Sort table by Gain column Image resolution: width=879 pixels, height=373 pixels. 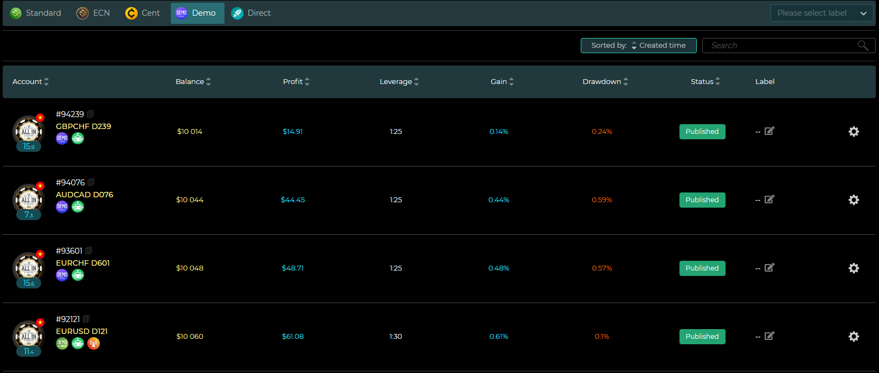pyautogui.click(x=502, y=82)
